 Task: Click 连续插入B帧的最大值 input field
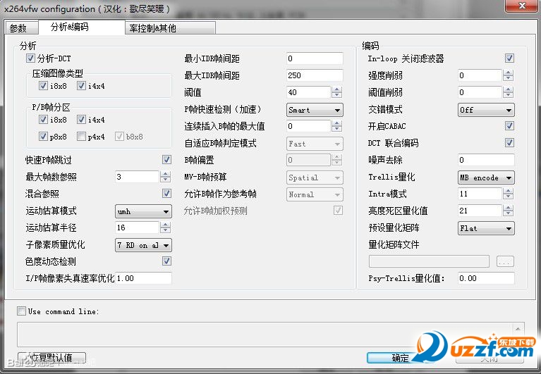pyautogui.click(x=309, y=126)
